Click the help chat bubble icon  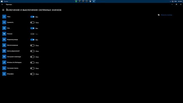[158, 15]
